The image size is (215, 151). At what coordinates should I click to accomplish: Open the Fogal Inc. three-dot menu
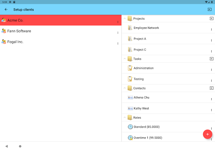point(118,44)
